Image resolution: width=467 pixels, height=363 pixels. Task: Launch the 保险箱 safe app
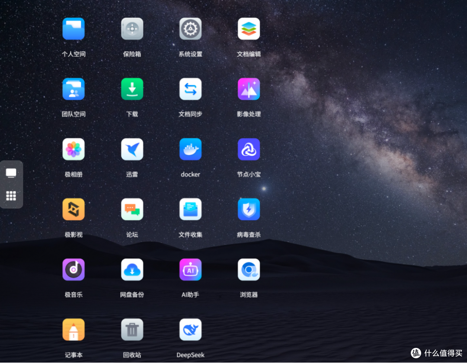point(132,29)
